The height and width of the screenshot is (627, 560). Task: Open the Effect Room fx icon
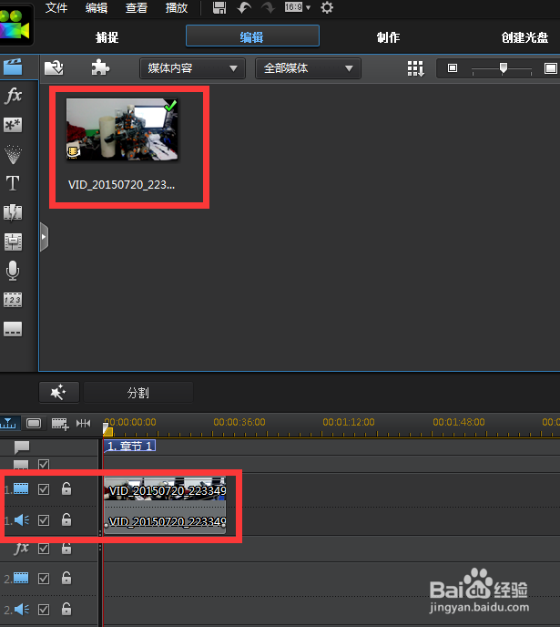[13, 96]
